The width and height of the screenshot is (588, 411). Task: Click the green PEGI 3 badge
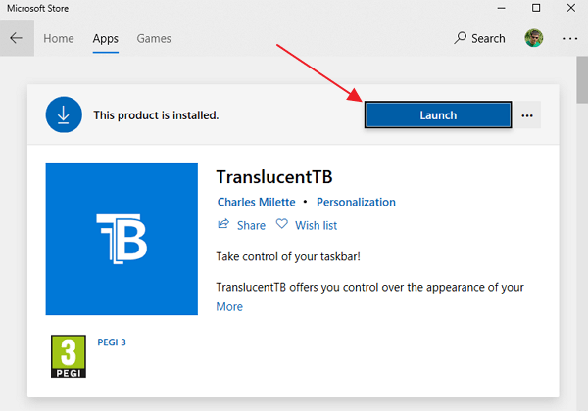66,357
